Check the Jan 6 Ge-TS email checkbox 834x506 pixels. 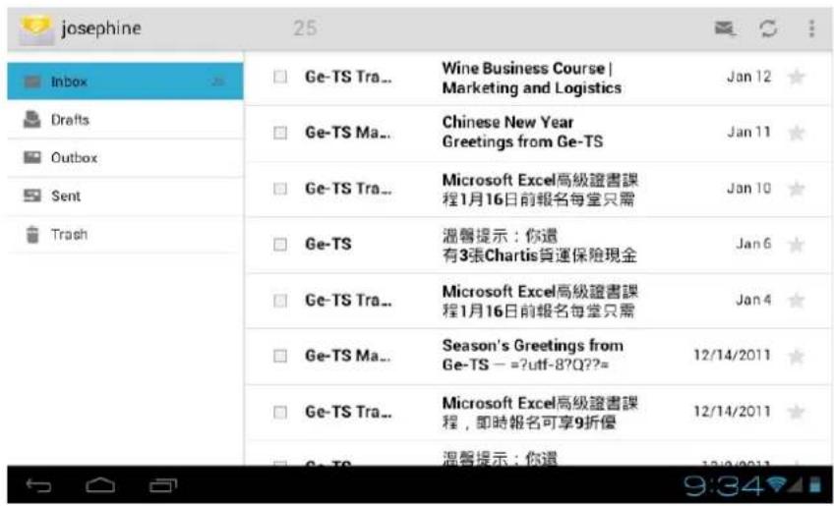pos(279,245)
